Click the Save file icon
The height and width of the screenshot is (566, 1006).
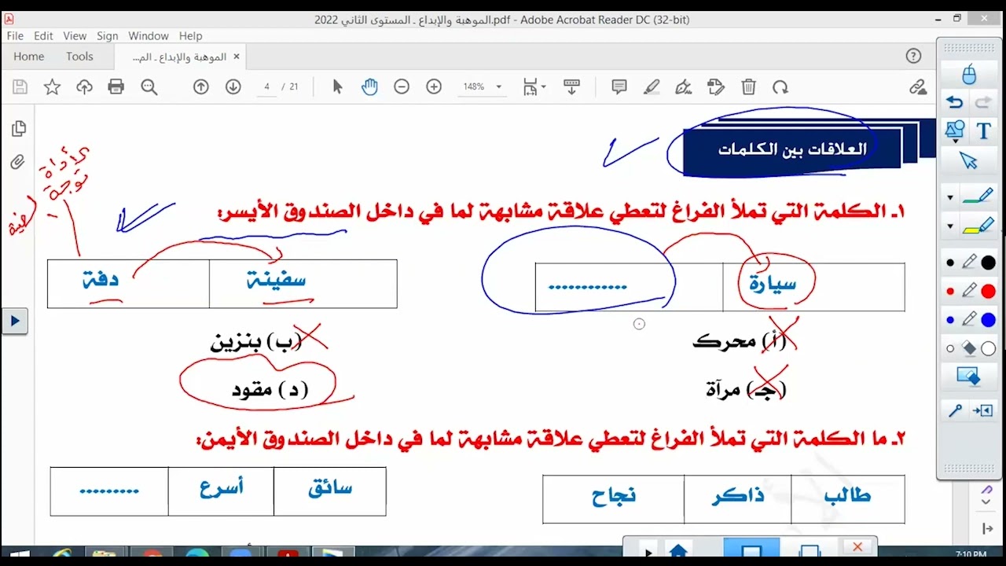[20, 87]
